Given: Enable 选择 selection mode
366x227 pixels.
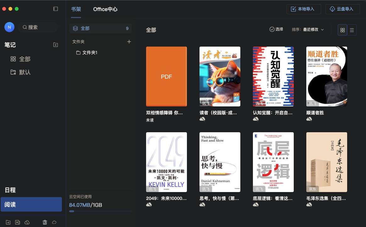Looking at the screenshot, I should [276, 29].
